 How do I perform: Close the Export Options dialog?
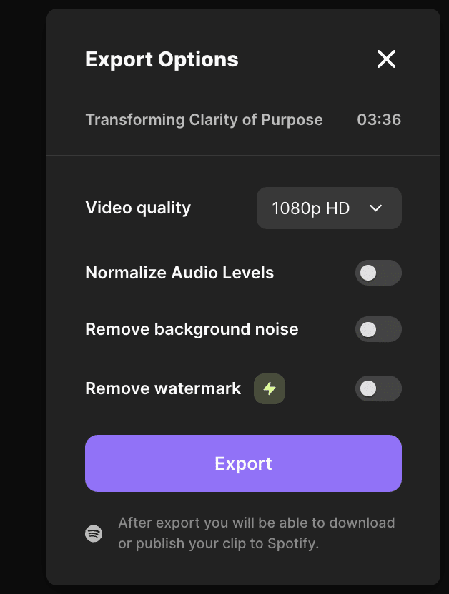coord(386,59)
